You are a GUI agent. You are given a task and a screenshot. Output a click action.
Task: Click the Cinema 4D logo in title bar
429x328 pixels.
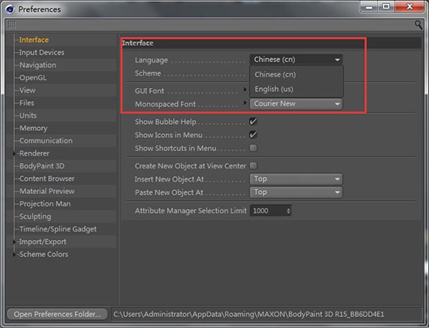pyautogui.click(x=9, y=9)
